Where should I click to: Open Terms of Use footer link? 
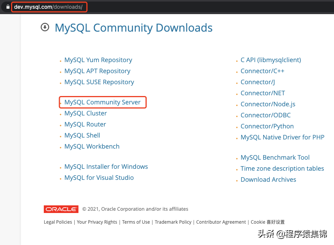click(x=136, y=222)
